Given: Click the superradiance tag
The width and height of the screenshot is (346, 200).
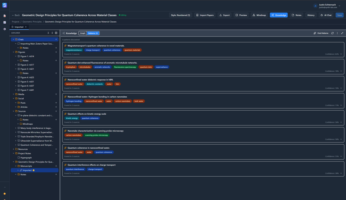Looking at the screenshot, I should pyautogui.click(x=162, y=67).
